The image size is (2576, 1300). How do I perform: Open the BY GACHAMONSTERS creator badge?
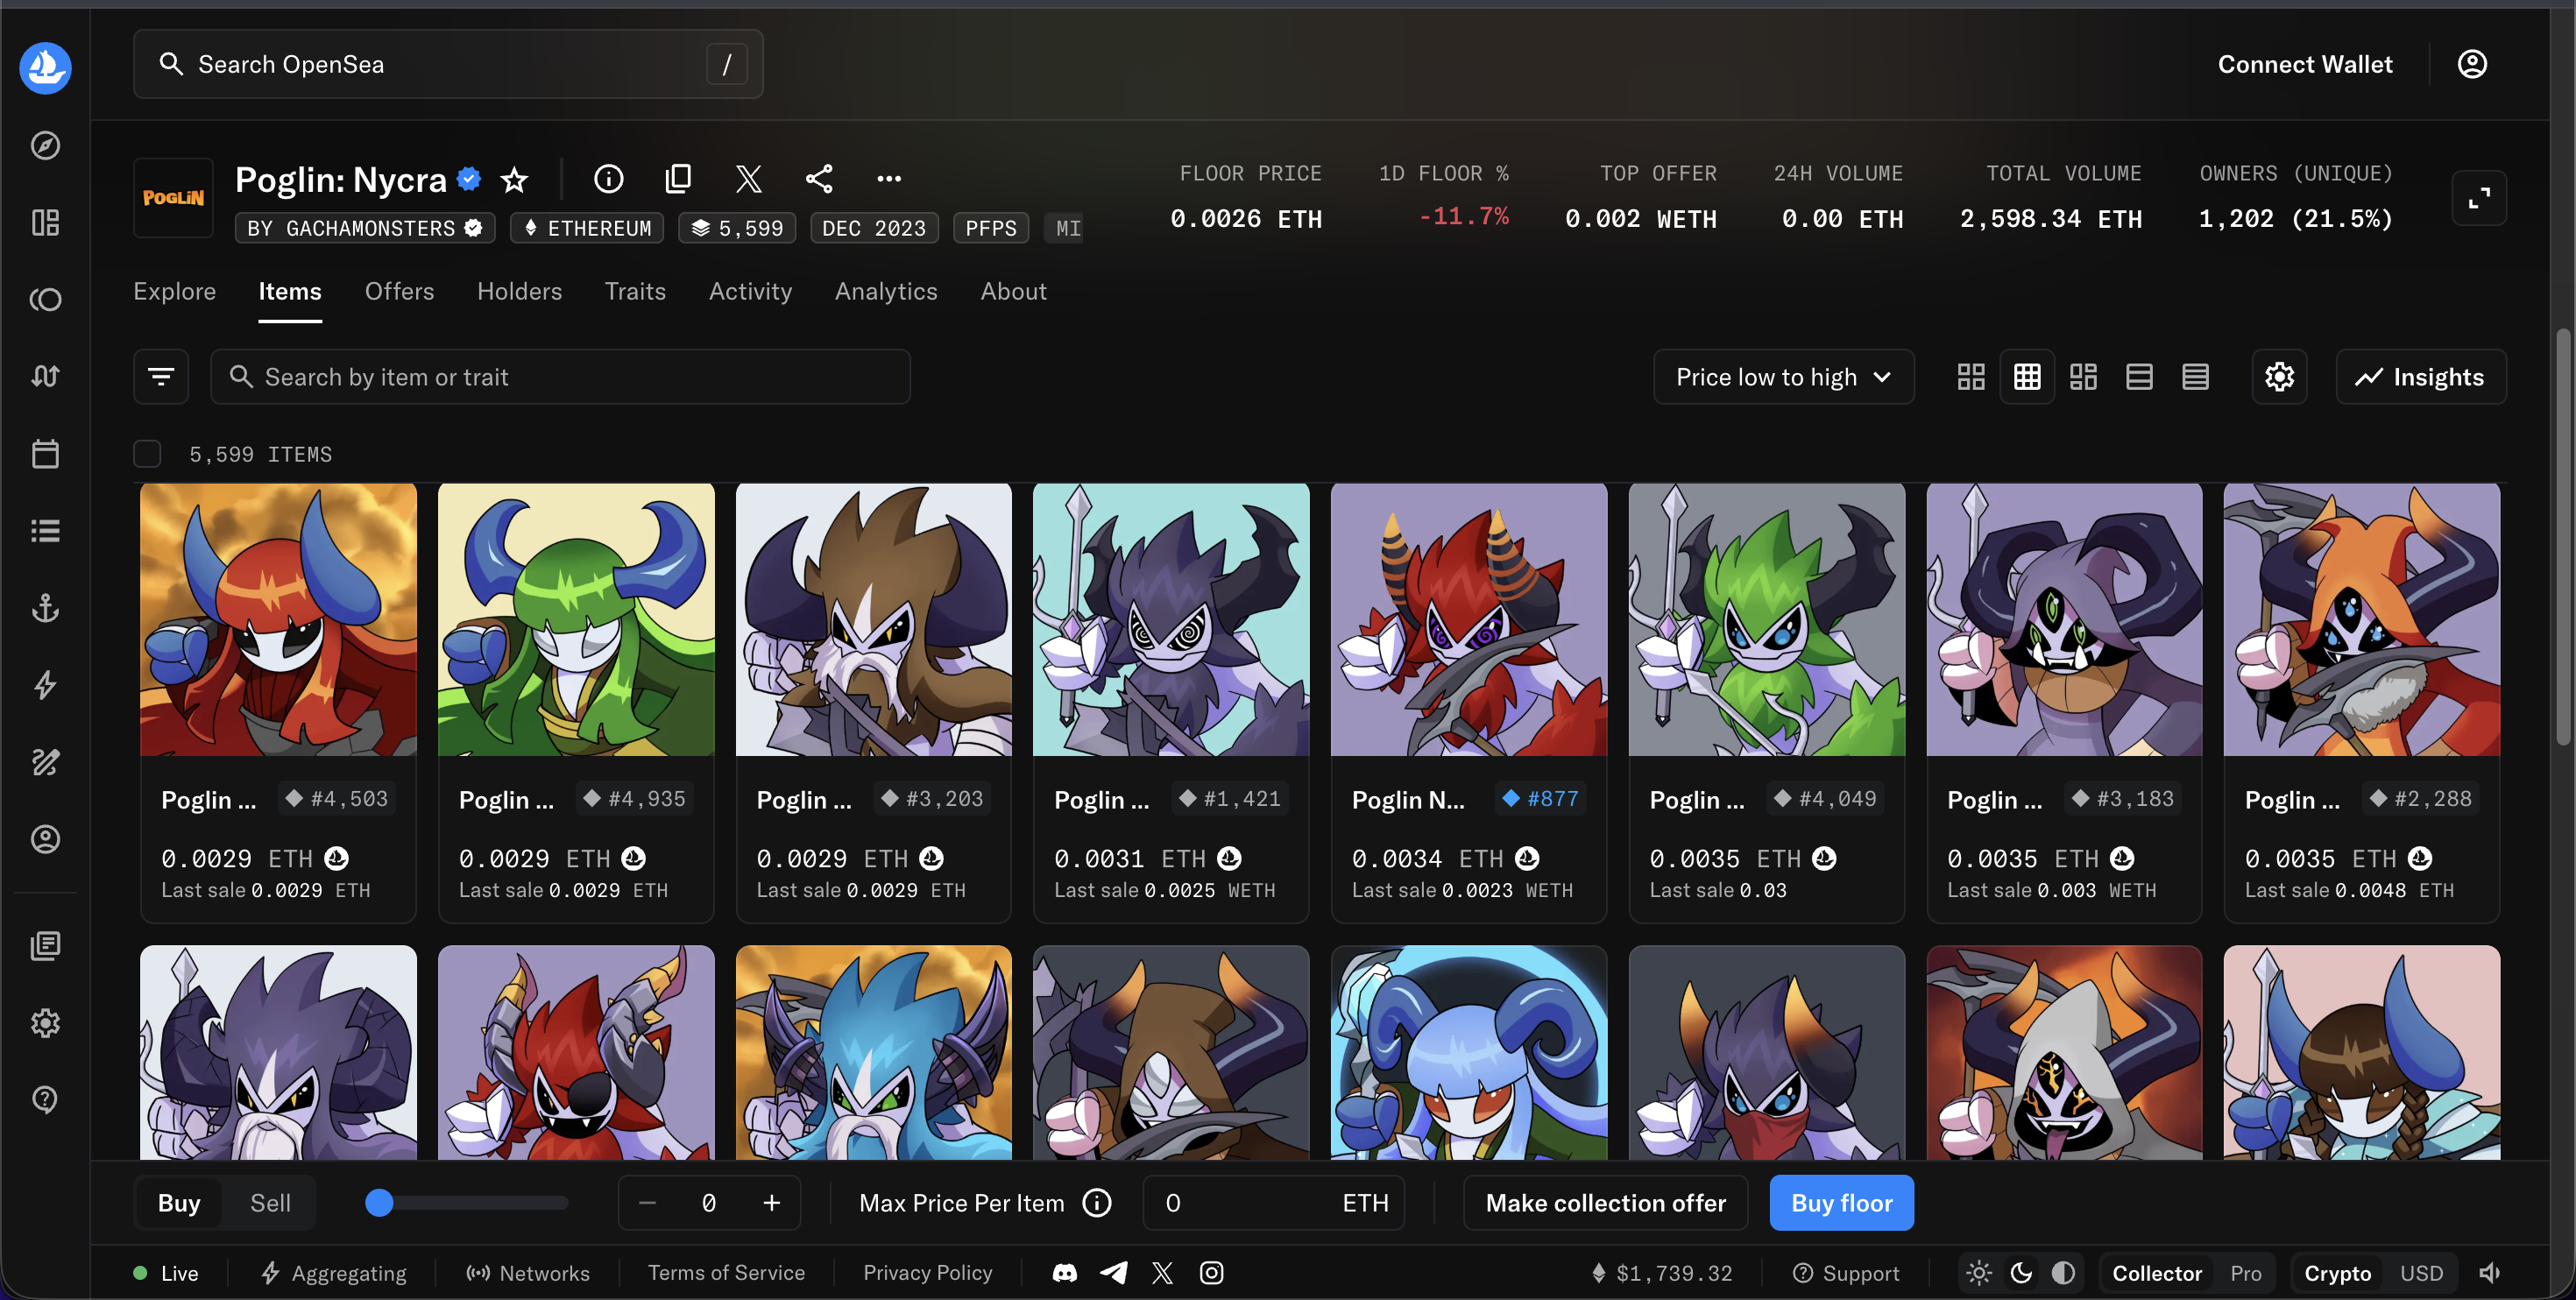coord(365,228)
